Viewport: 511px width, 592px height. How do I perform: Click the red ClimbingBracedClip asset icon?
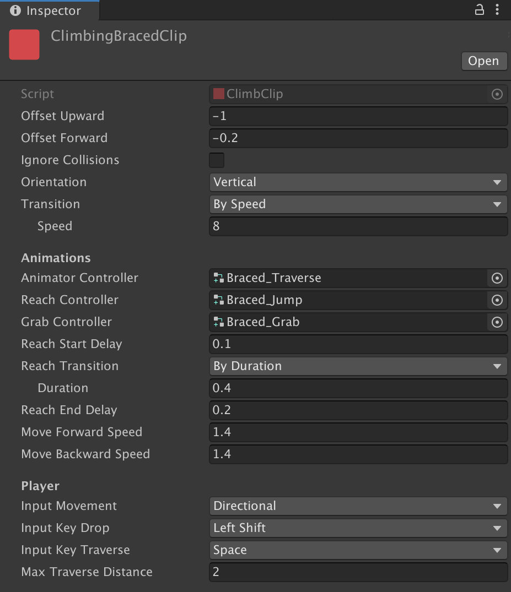click(x=24, y=45)
